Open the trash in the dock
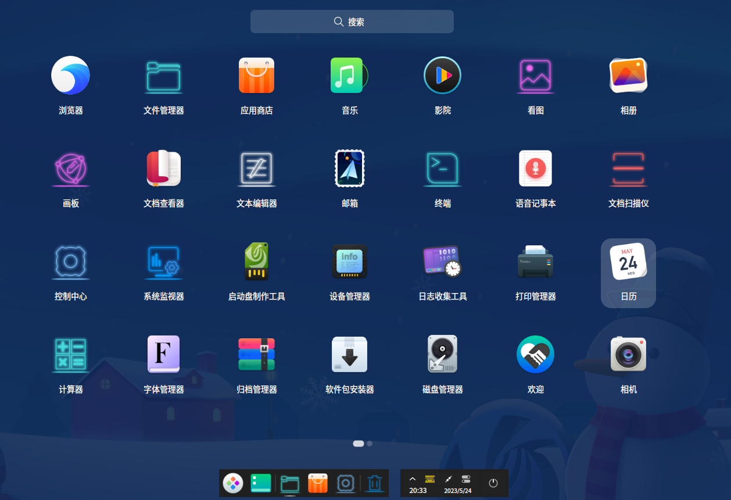Screen dimensions: 731x500 [x=375, y=483]
